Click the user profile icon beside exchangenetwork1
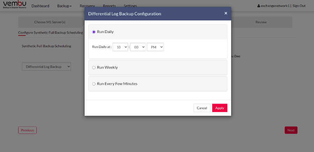The height and width of the screenshot is (152, 314). click(258, 6)
